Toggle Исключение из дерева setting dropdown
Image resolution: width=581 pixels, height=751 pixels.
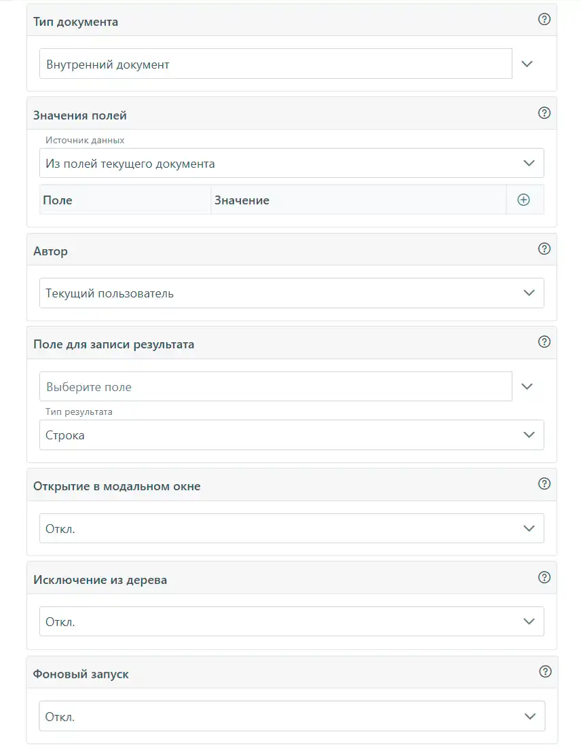(x=291, y=622)
